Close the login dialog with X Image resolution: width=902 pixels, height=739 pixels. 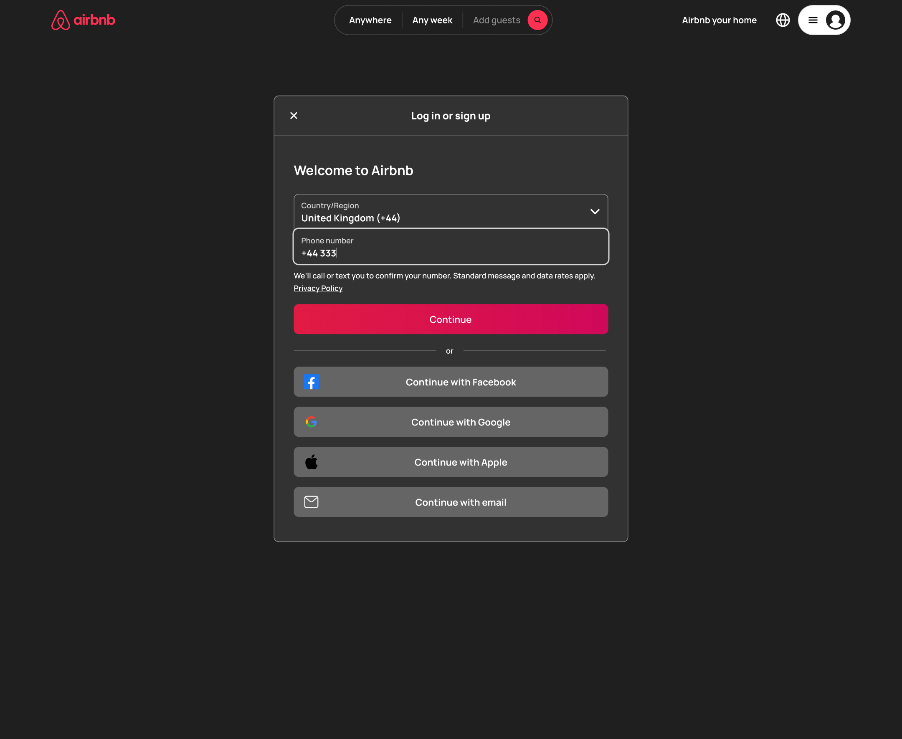point(294,116)
